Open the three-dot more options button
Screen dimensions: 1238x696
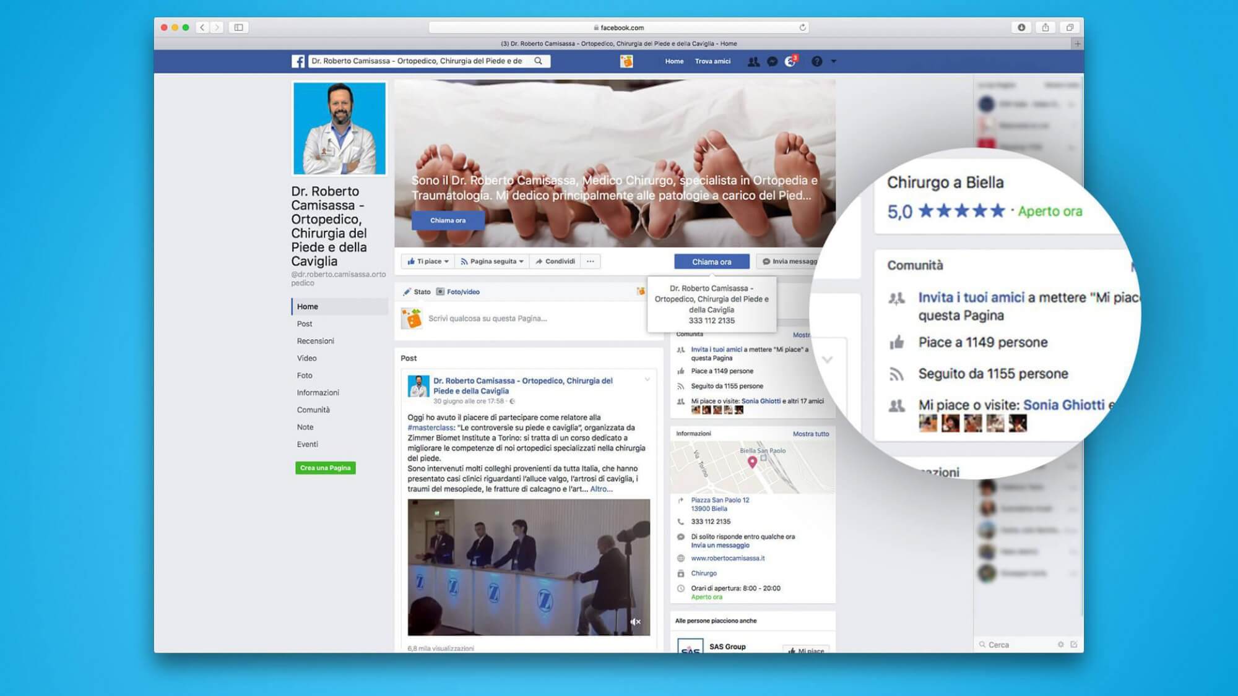(591, 261)
